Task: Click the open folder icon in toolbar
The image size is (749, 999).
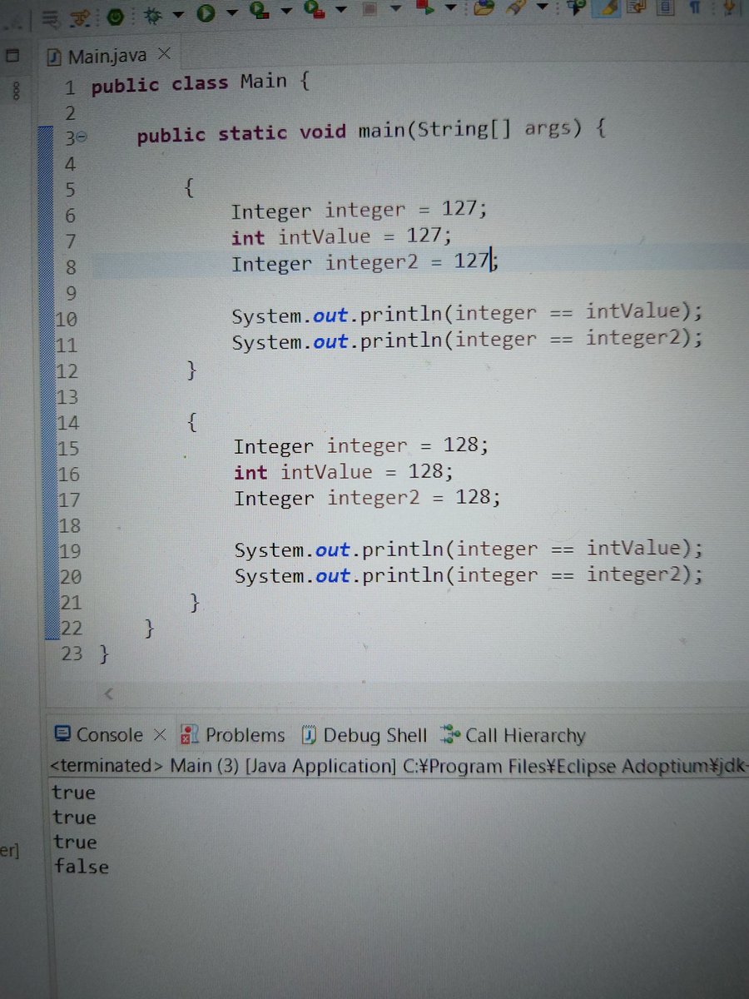Action: [x=484, y=8]
